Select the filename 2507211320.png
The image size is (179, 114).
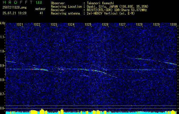click(15, 8)
